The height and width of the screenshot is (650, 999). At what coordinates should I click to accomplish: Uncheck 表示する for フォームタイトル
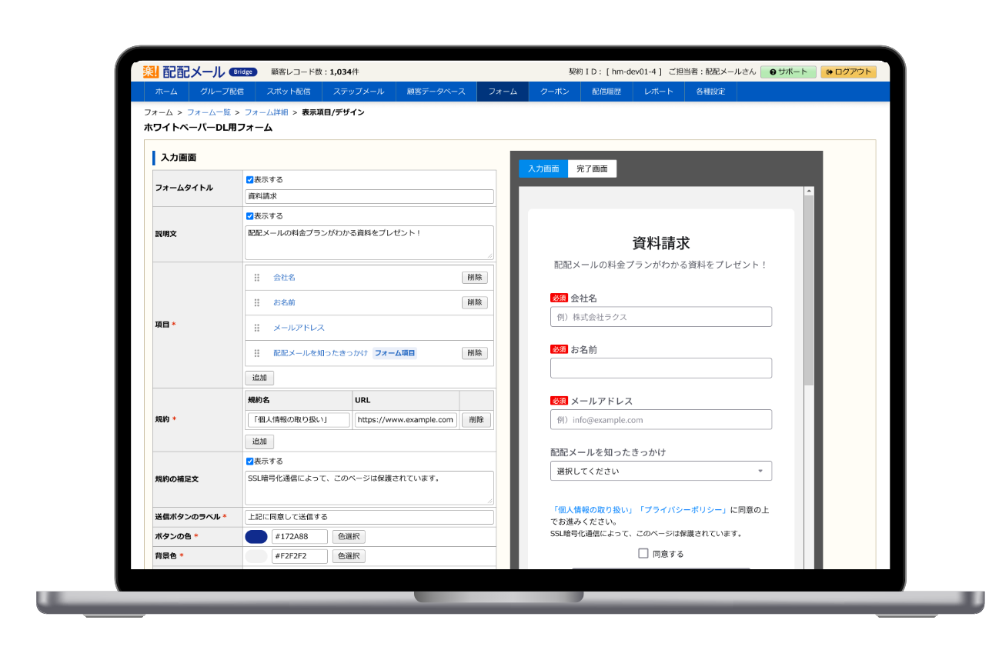pos(249,179)
